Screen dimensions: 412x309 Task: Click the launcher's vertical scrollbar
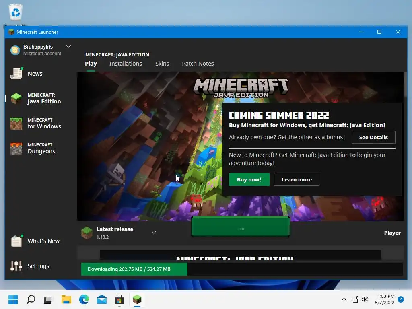click(406, 84)
